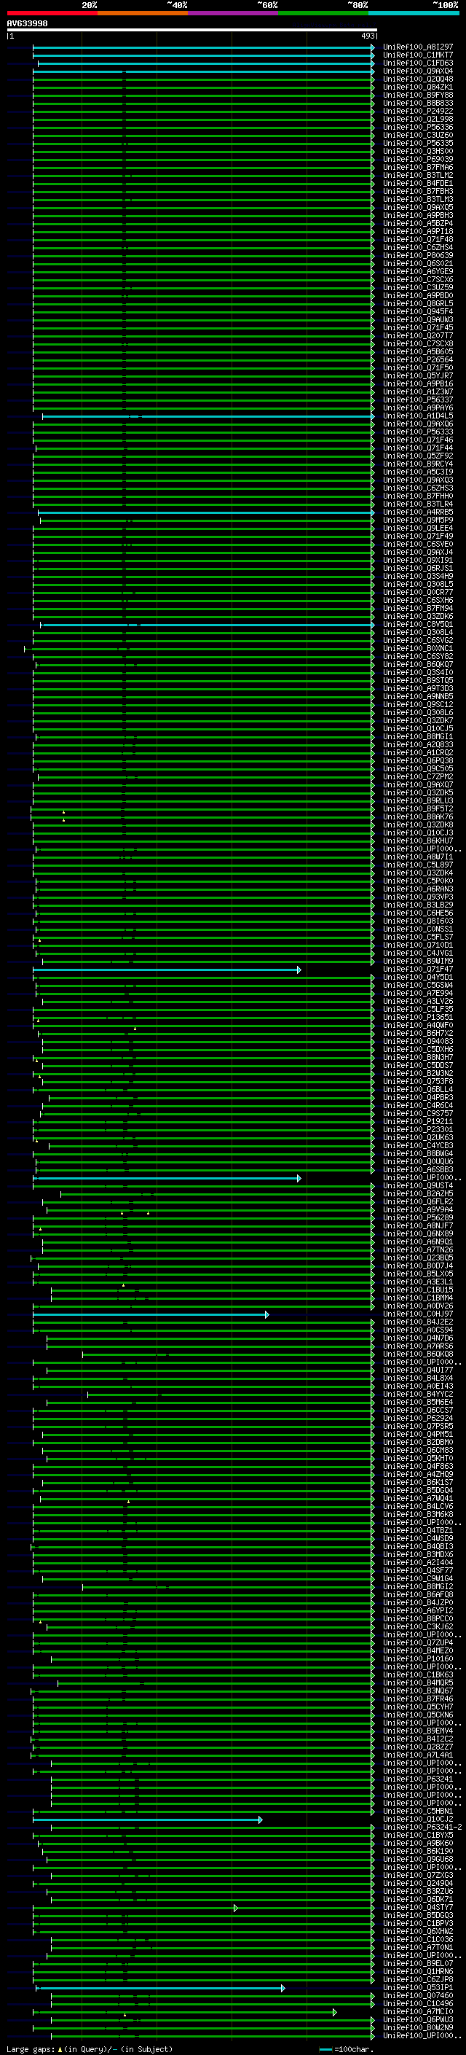
Task: Open hit UniRef100_Q2QQ48
Action: [417, 79]
